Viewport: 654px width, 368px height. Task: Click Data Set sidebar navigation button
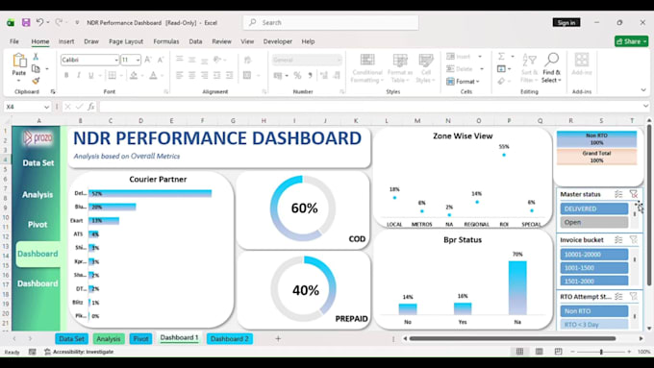38,163
